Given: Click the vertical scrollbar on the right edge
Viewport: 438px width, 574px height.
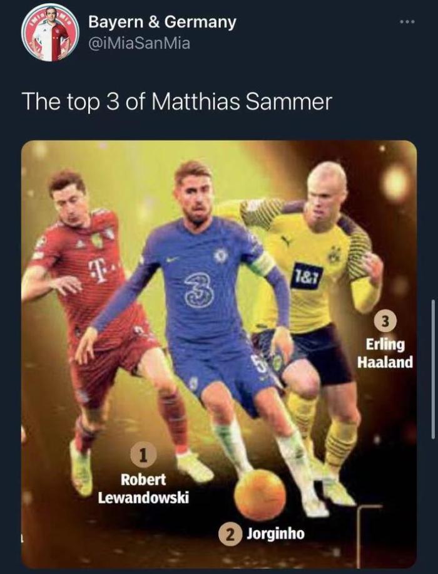Looking at the screenshot, I should coord(434,370).
